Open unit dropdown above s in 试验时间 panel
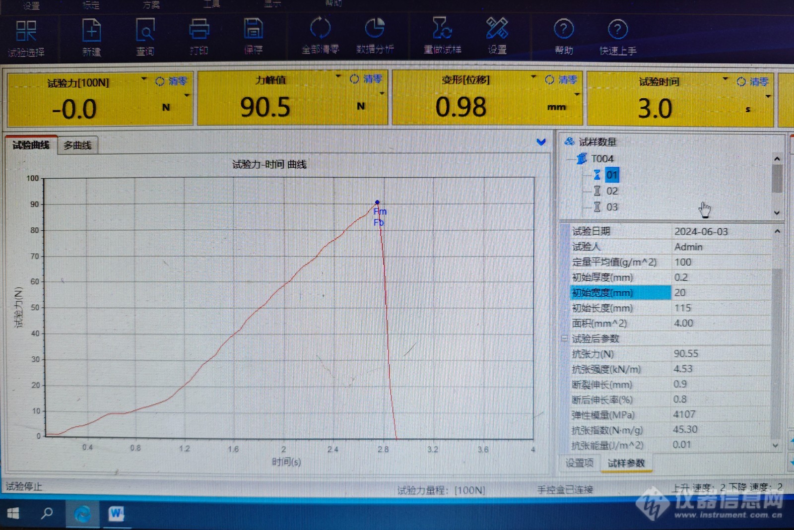Viewport: 794px width, 530px height. (x=768, y=96)
